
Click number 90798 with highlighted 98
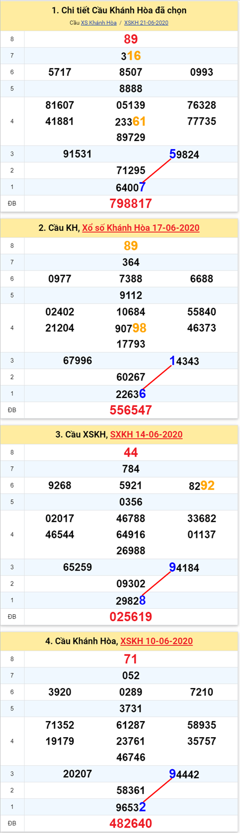click(130, 328)
